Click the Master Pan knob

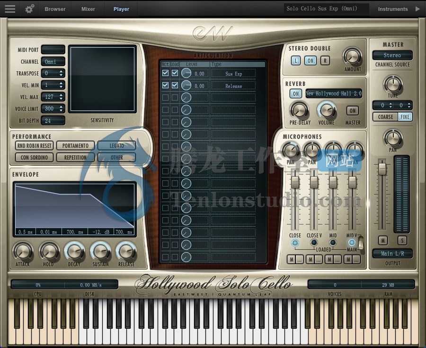click(392, 138)
